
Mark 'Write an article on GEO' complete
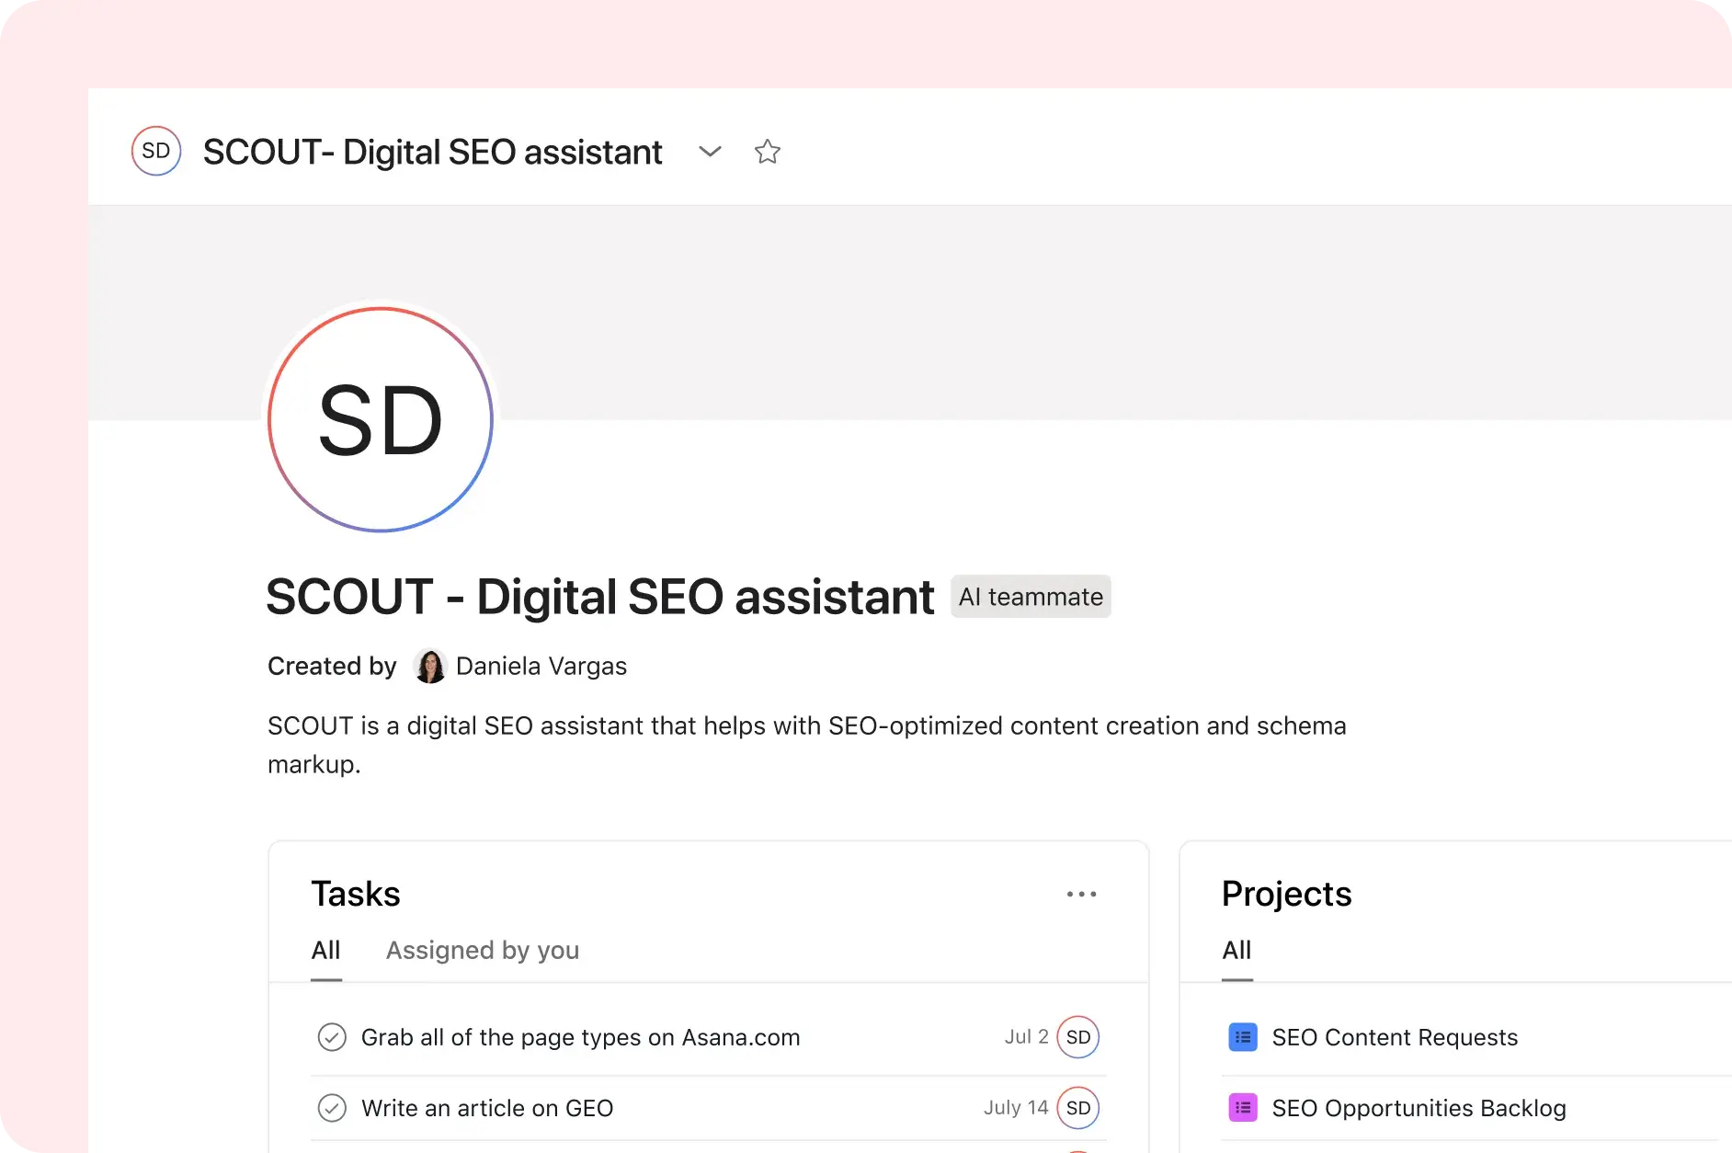tap(332, 1108)
